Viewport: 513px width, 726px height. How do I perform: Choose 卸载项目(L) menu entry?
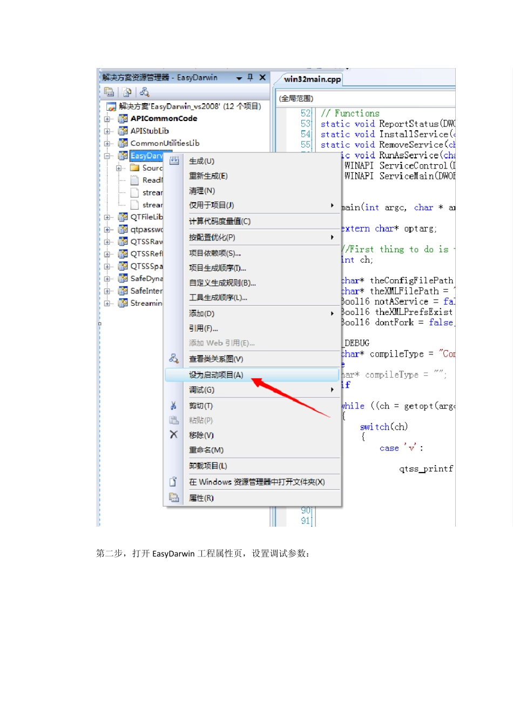click(253, 466)
